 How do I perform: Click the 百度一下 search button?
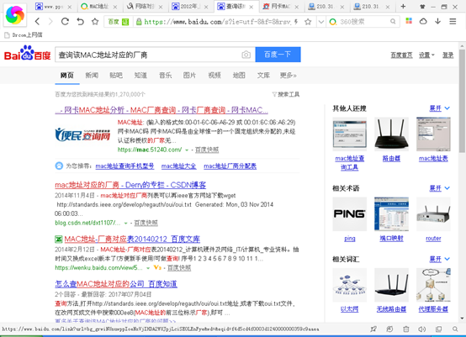[278, 55]
